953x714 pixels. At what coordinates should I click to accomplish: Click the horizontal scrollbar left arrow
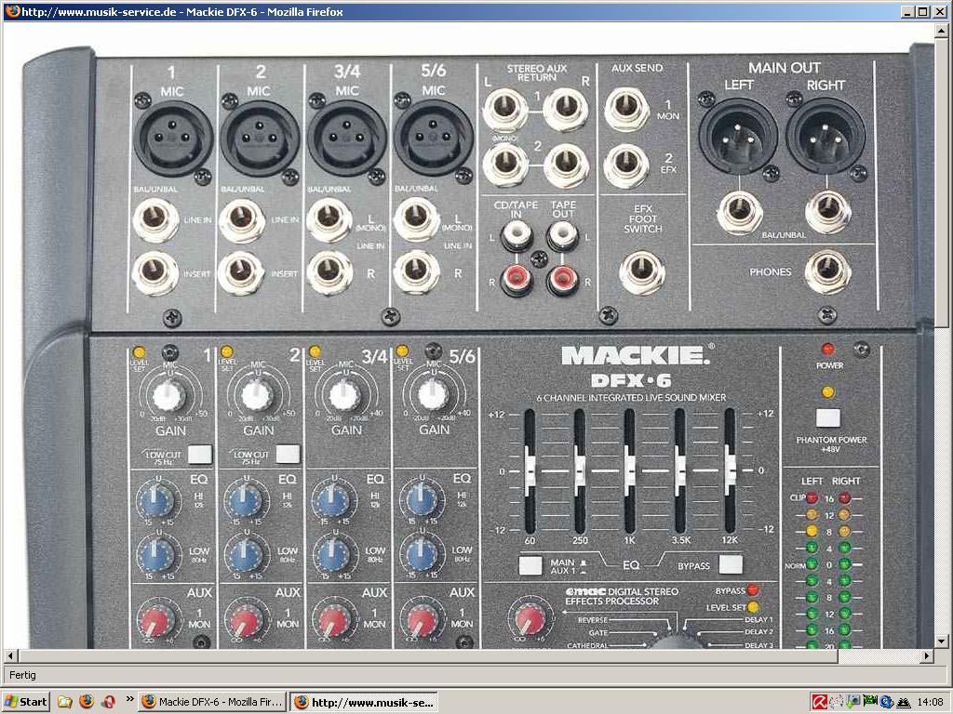[10, 655]
